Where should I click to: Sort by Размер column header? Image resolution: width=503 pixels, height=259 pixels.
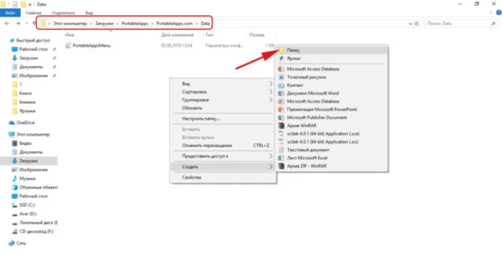pos(257,35)
